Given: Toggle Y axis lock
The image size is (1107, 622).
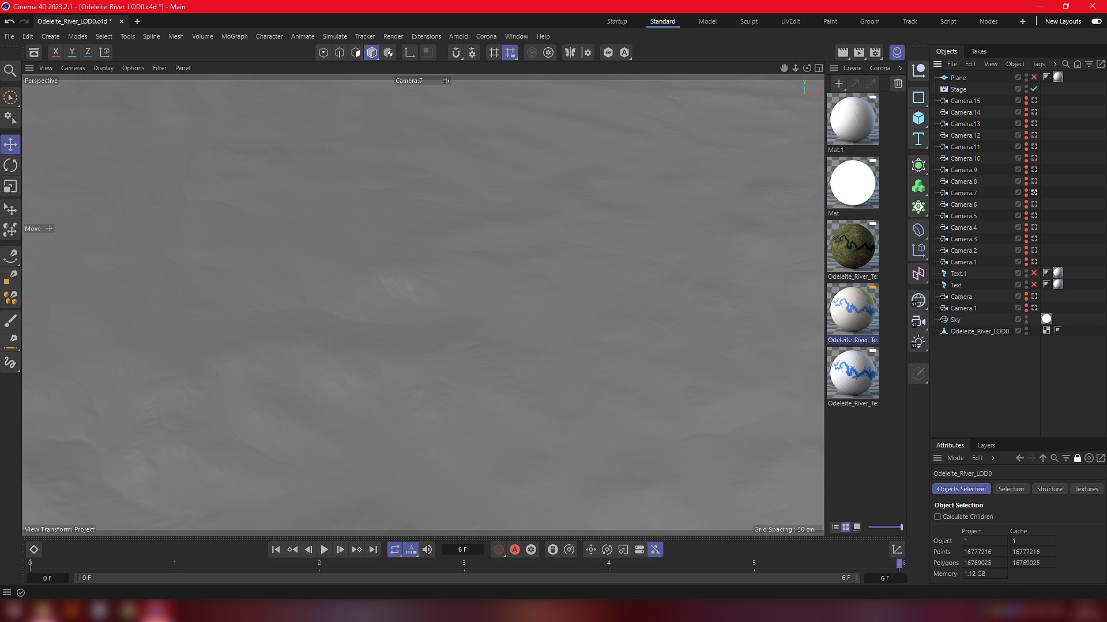Looking at the screenshot, I should coord(71,52).
